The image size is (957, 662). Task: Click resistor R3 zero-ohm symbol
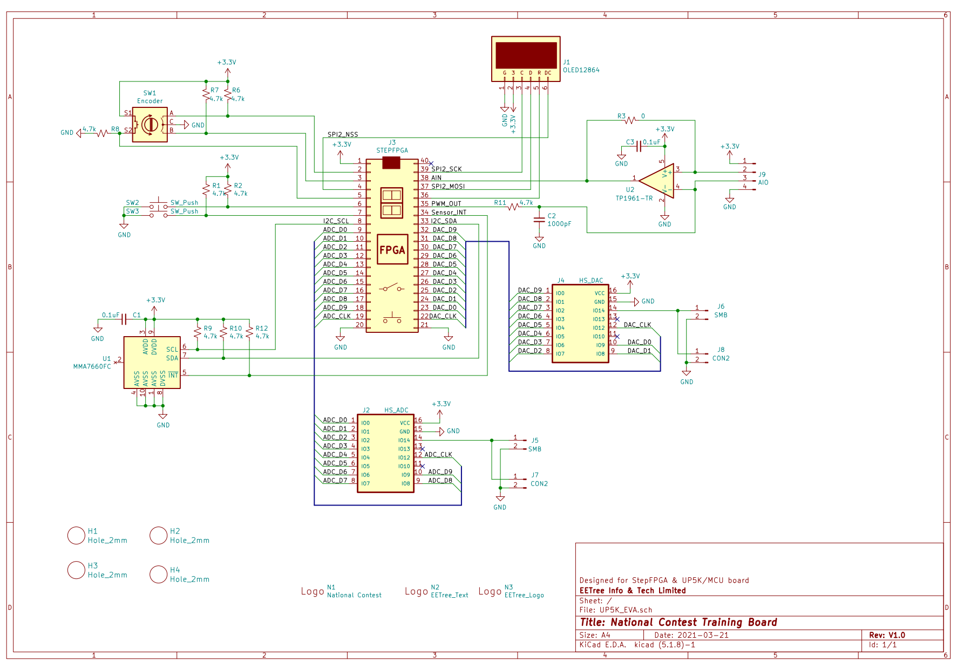click(x=630, y=121)
